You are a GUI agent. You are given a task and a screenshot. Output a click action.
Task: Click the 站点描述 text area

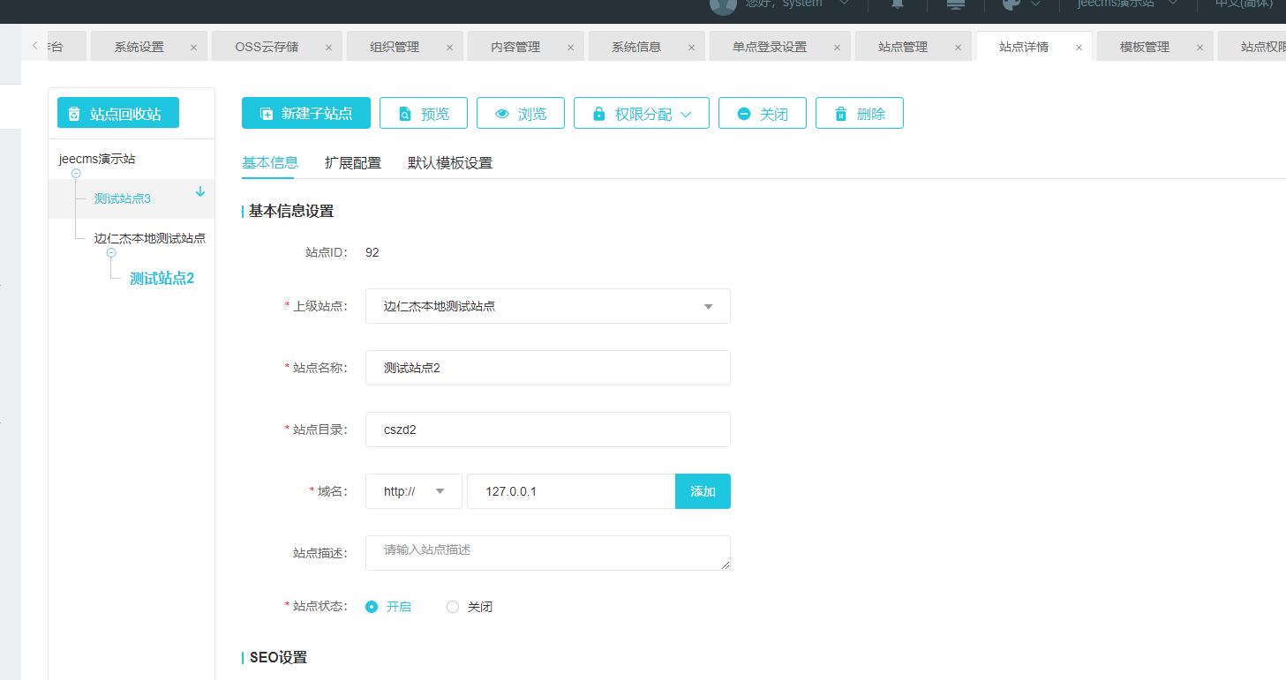[x=547, y=552]
